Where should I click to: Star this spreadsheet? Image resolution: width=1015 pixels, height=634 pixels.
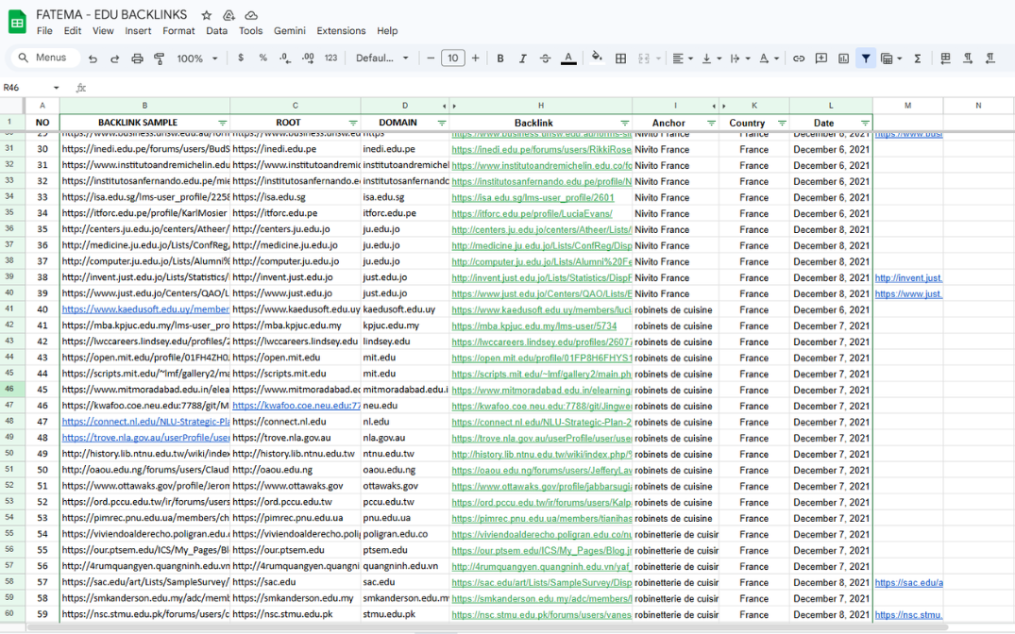coord(207,15)
